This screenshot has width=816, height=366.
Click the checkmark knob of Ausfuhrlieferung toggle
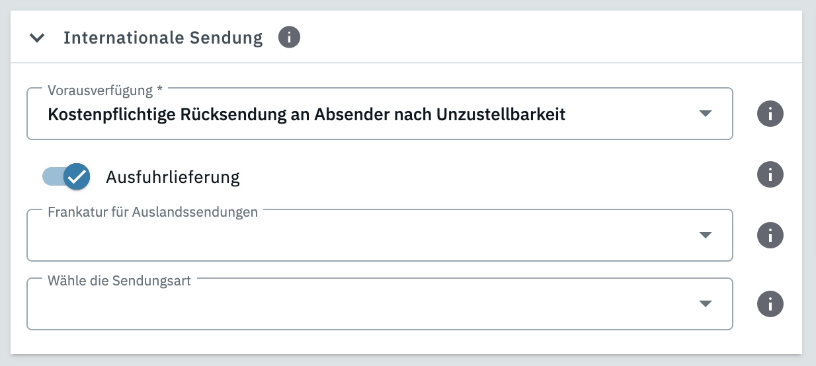coord(77,176)
